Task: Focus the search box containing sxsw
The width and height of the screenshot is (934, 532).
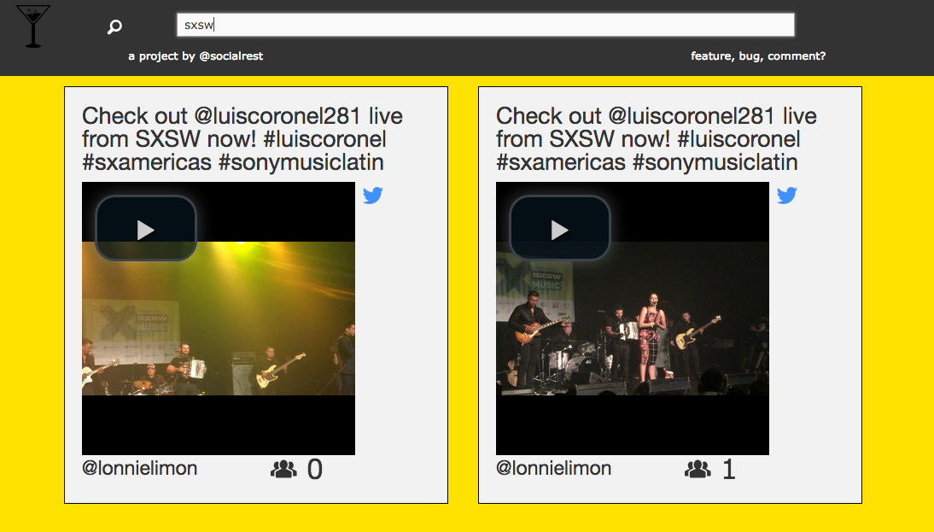Action: click(486, 25)
